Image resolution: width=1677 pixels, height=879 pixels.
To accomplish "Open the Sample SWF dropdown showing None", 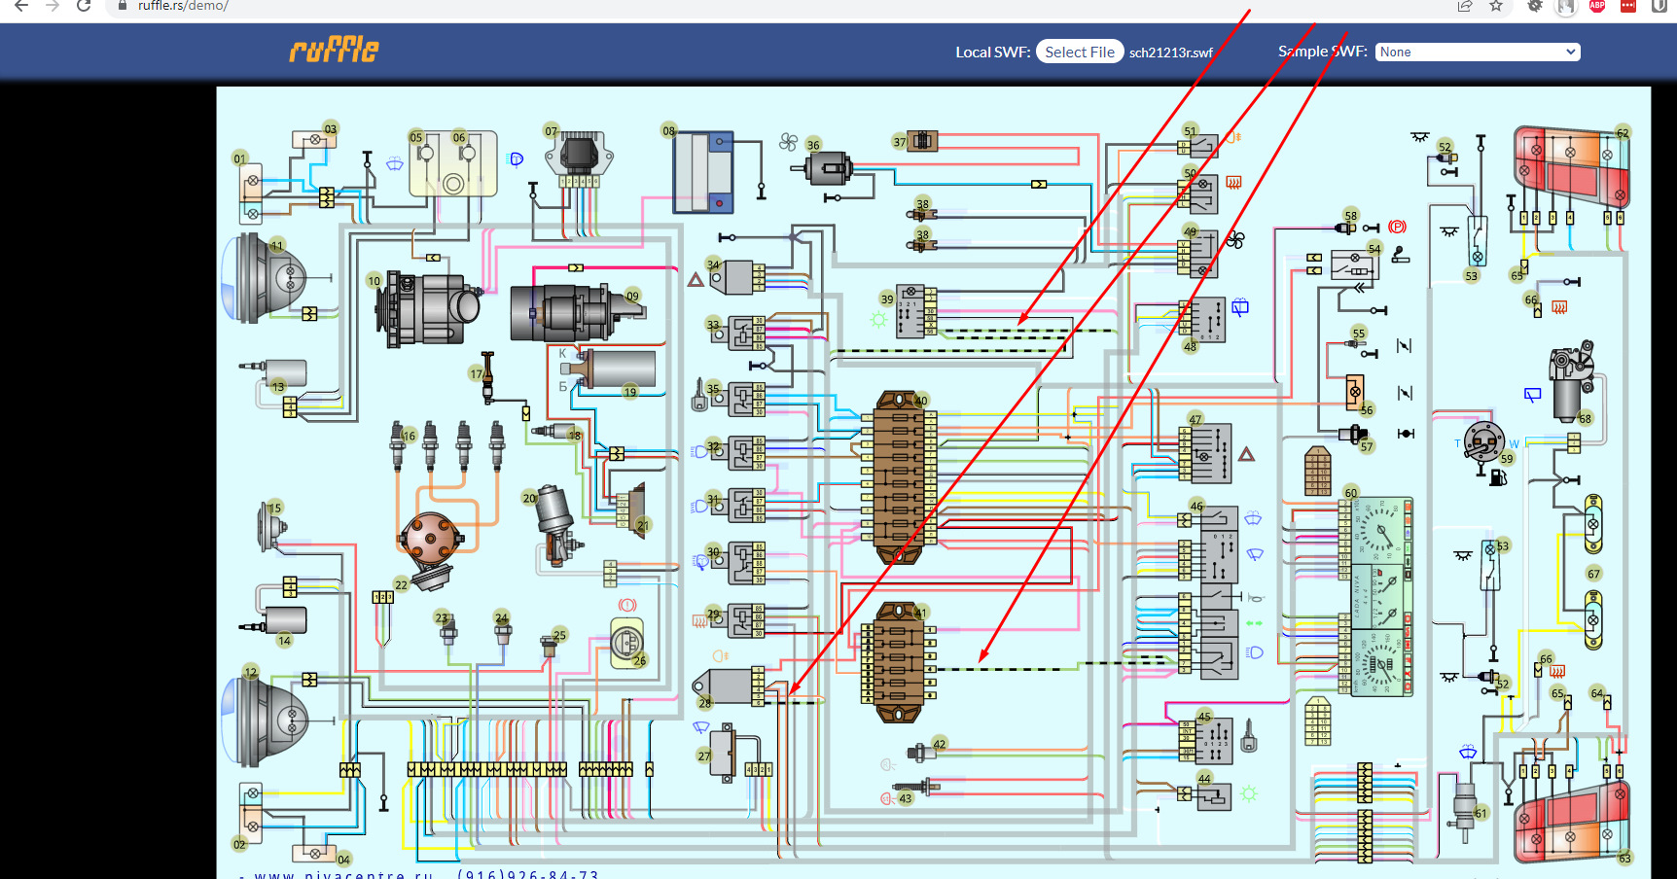I will pyautogui.click(x=1478, y=52).
